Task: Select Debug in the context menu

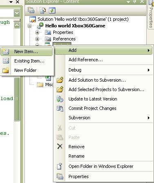Action: coord(103,70)
